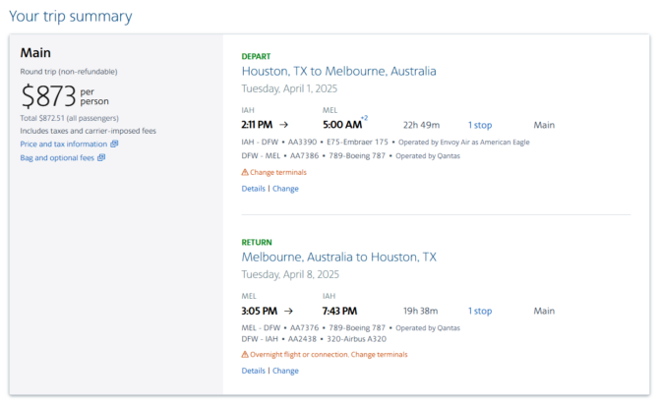The height and width of the screenshot is (404, 659).
Task: Click the 1 stop link on the 22h 49m flight
Action: coord(480,125)
